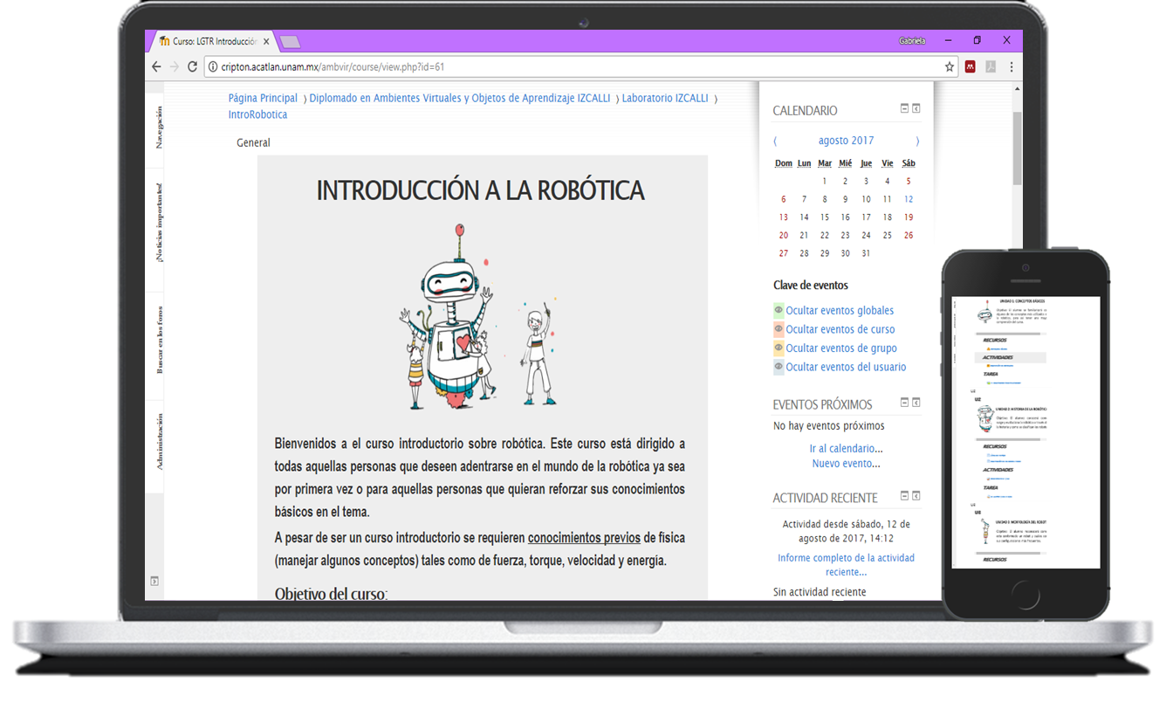Hide course events using its eye icon
1166x710 pixels.
pyautogui.click(x=778, y=329)
